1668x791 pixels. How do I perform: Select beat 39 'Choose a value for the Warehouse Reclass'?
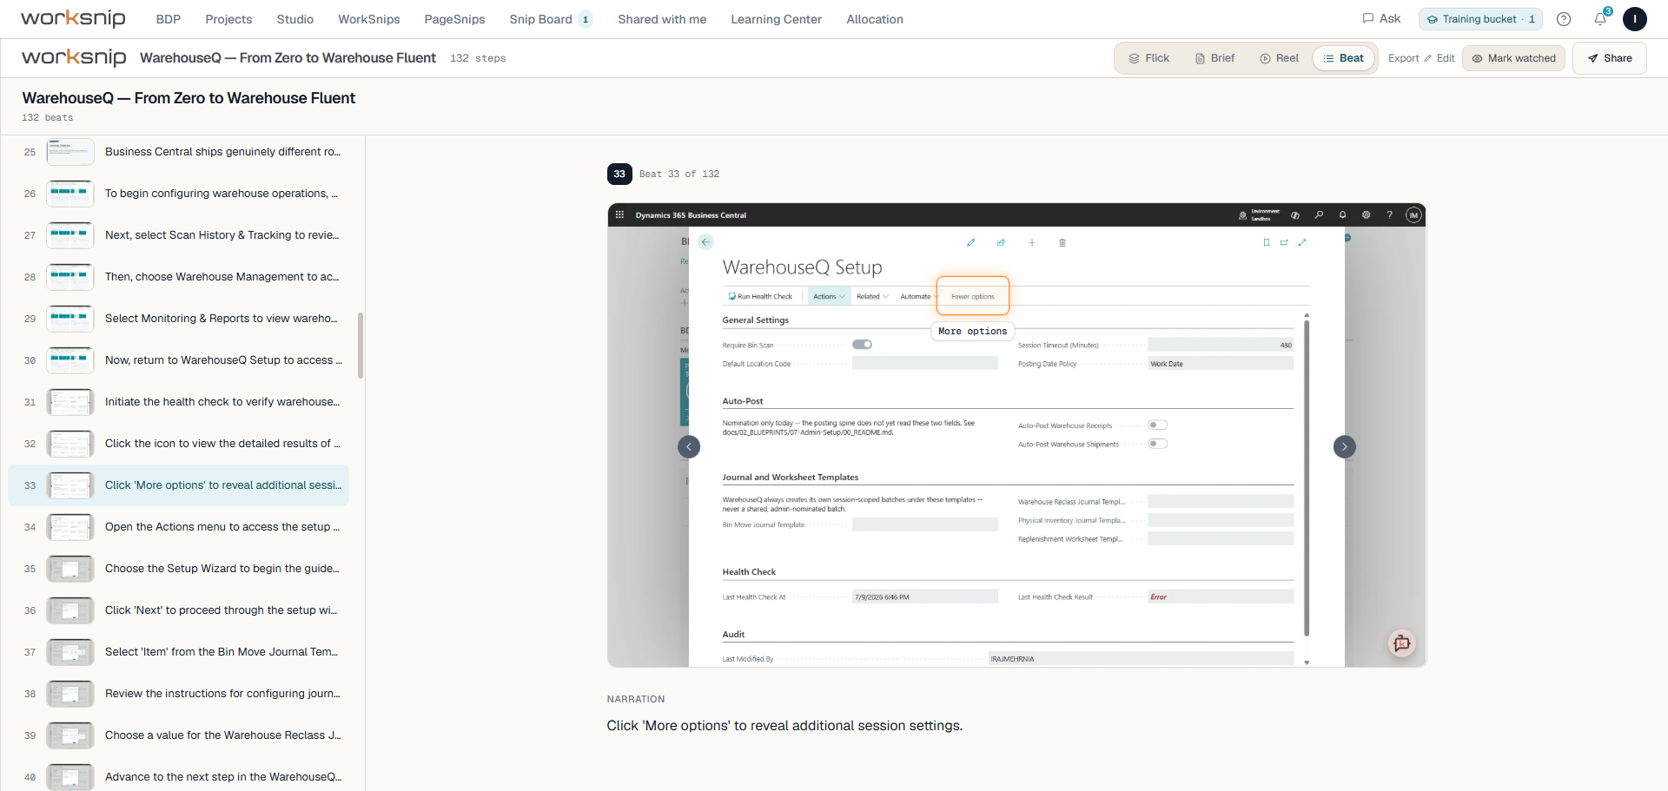(179, 735)
